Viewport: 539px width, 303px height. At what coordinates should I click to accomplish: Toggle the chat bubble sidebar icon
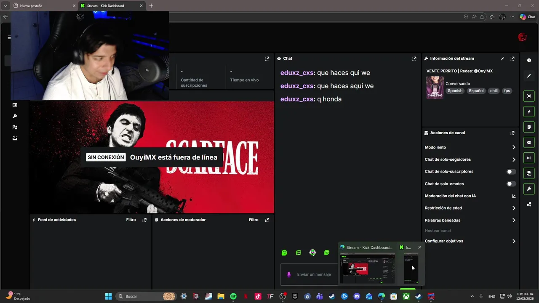(529, 143)
